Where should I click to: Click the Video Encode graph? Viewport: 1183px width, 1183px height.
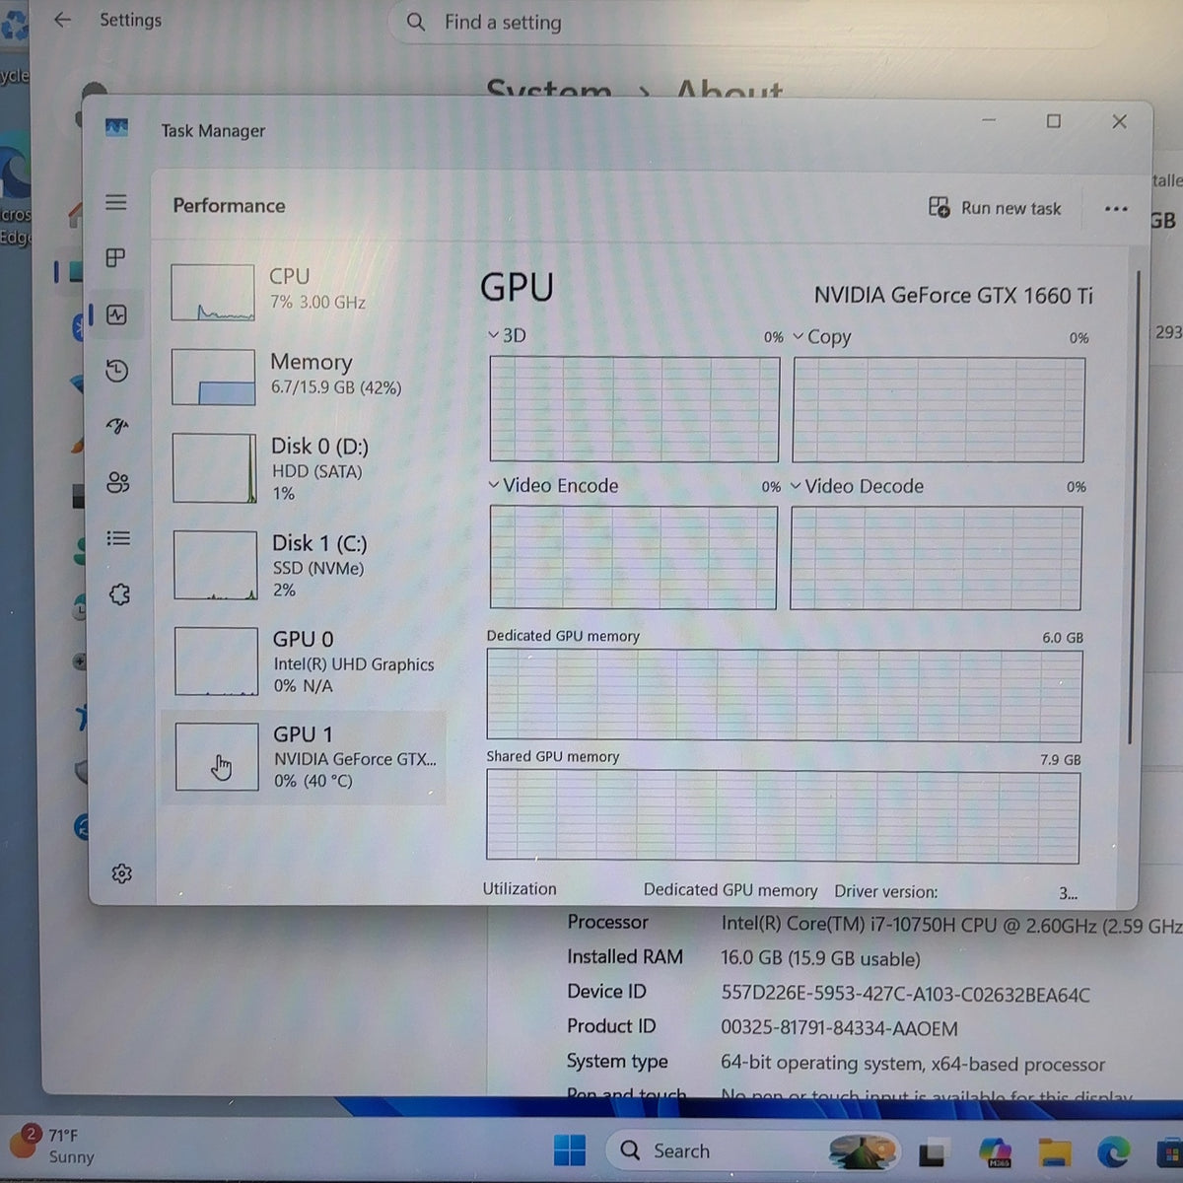633,557
